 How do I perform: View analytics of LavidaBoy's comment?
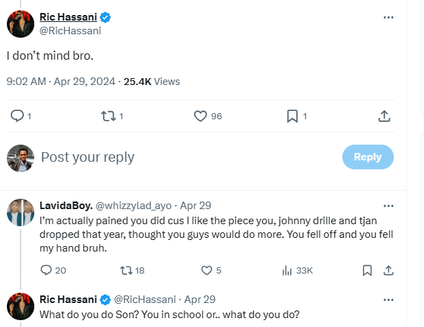(x=287, y=270)
